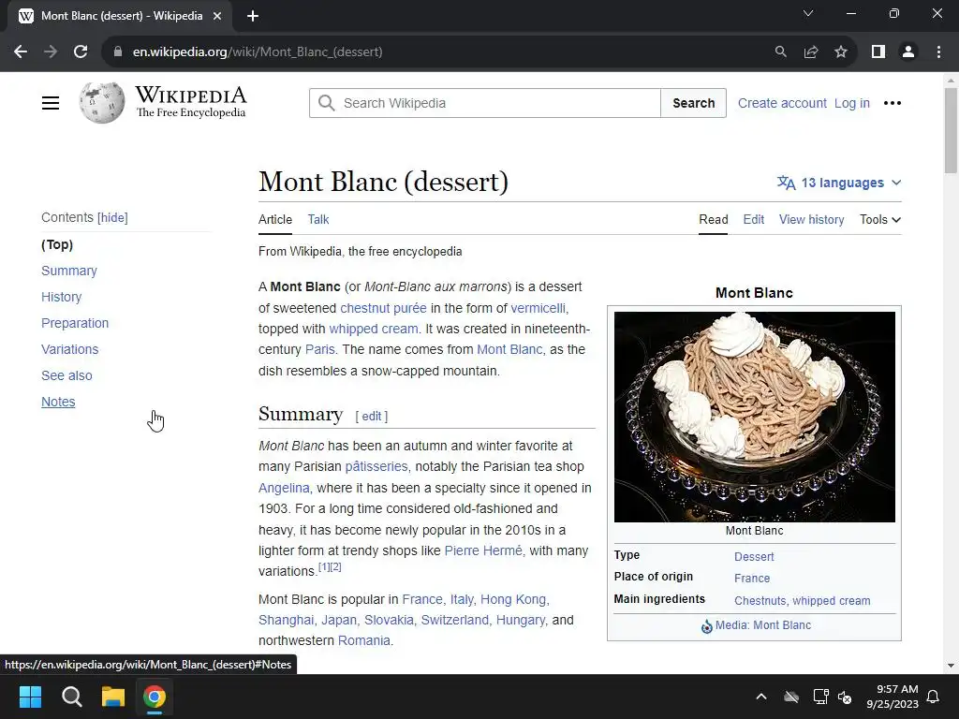This screenshot has width=959, height=719.
Task: Open the Chestnuts ingredient link
Action: point(760,601)
